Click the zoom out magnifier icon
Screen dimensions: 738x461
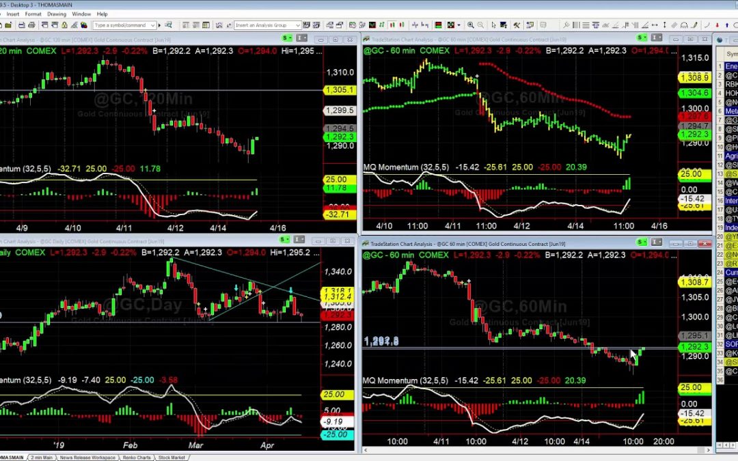[x=480, y=25]
